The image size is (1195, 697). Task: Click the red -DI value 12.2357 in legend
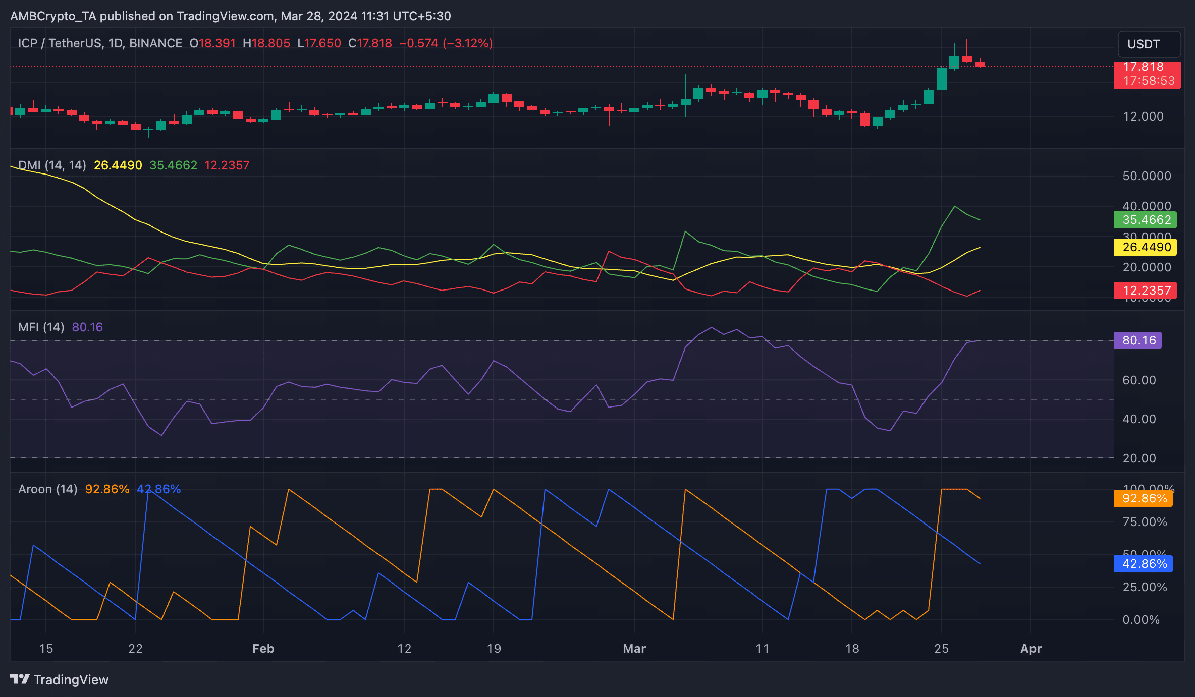(227, 165)
